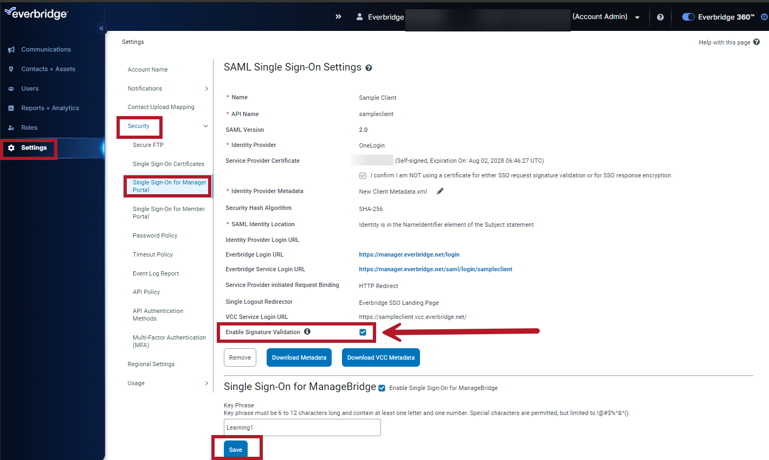769x460 pixels.
Task: Open the top bar help question icon
Action: click(x=660, y=17)
